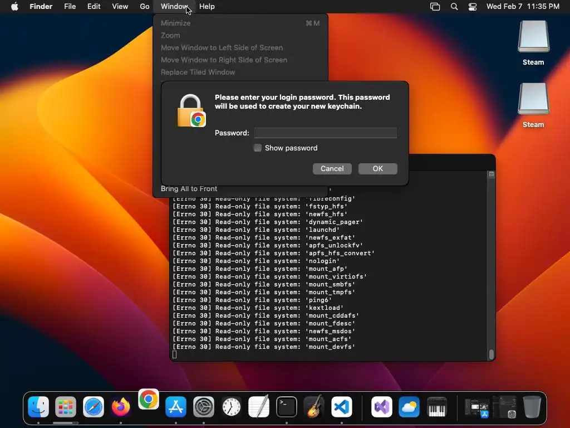This screenshot has width=570, height=428.
Task: Click the Terminal split pane icon
Action: coord(492,174)
